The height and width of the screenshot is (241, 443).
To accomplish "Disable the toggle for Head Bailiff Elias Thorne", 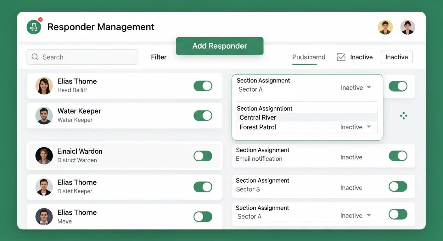I will [203, 86].
